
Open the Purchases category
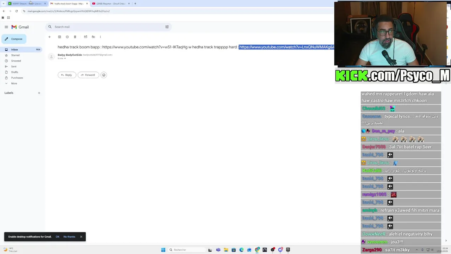tap(17, 78)
